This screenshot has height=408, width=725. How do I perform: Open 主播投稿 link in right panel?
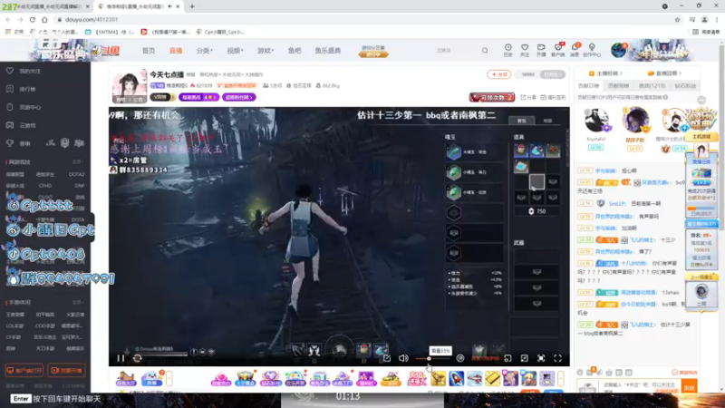604,73
